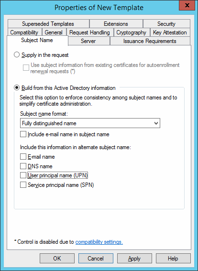The height and width of the screenshot is (271, 198).
Task: Enable the E-mail name checkbox
Action: click(23, 157)
